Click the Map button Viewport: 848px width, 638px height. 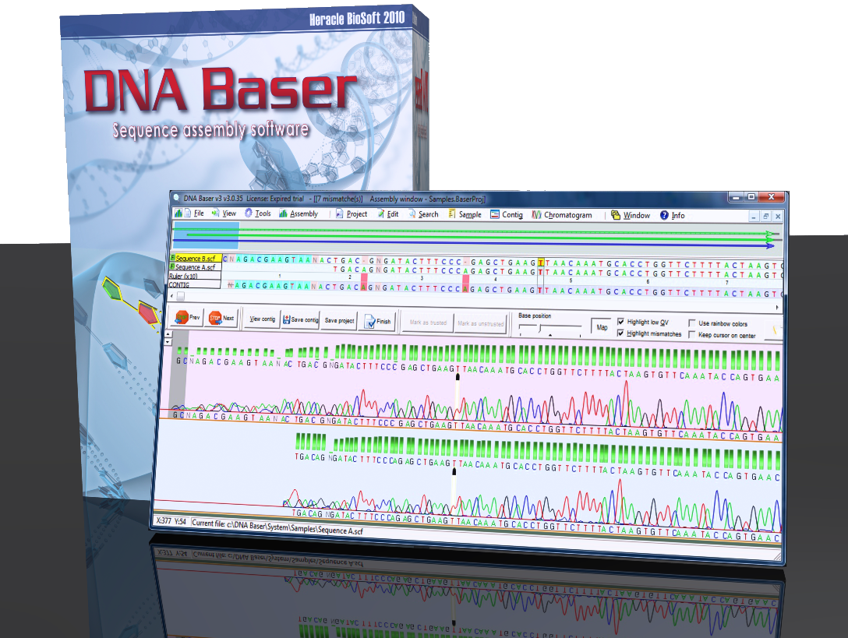602,327
